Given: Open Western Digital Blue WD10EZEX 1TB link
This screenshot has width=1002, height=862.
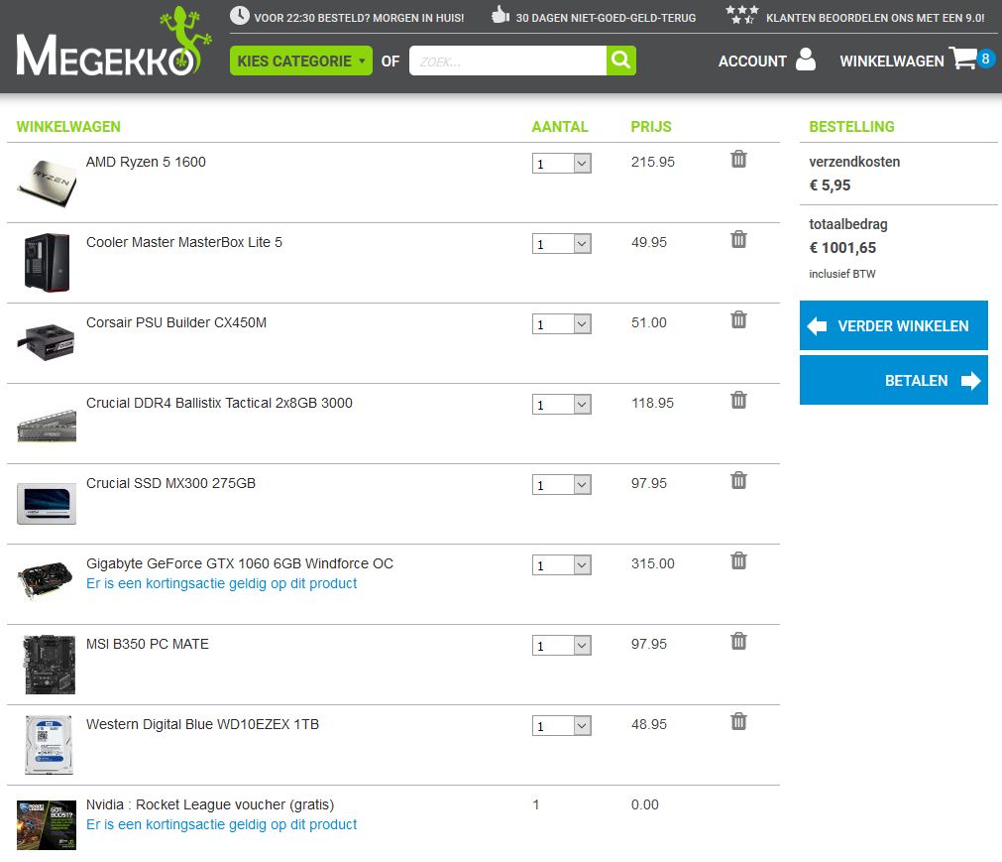Looking at the screenshot, I should (x=202, y=724).
